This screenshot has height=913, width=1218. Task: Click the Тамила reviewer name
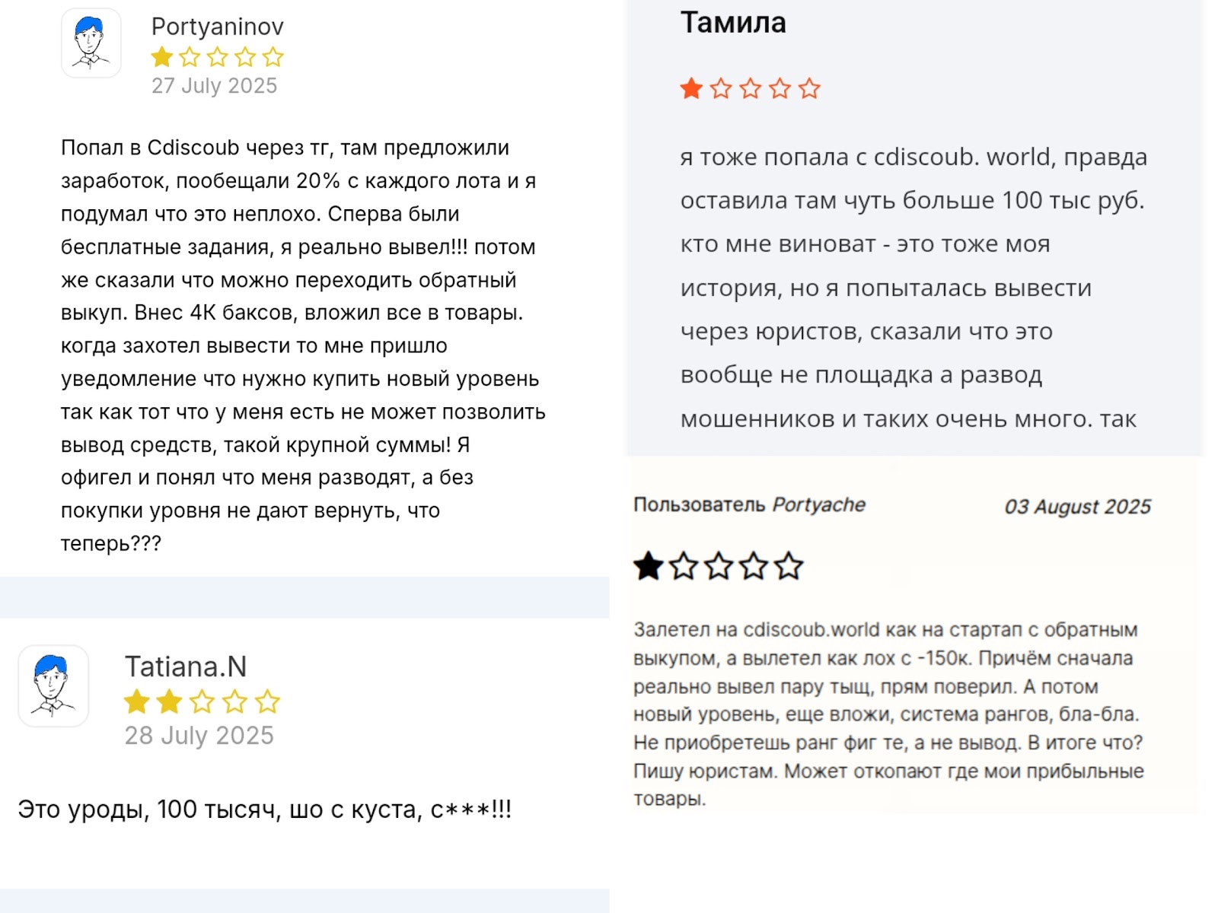(733, 22)
